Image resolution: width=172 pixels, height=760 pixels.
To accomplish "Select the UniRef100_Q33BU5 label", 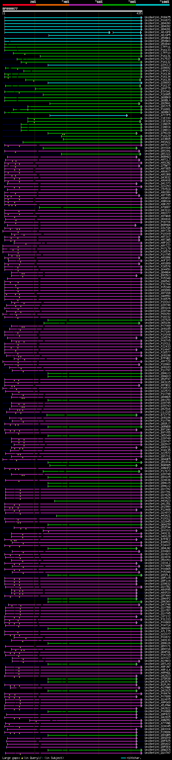I will point(157,139).
